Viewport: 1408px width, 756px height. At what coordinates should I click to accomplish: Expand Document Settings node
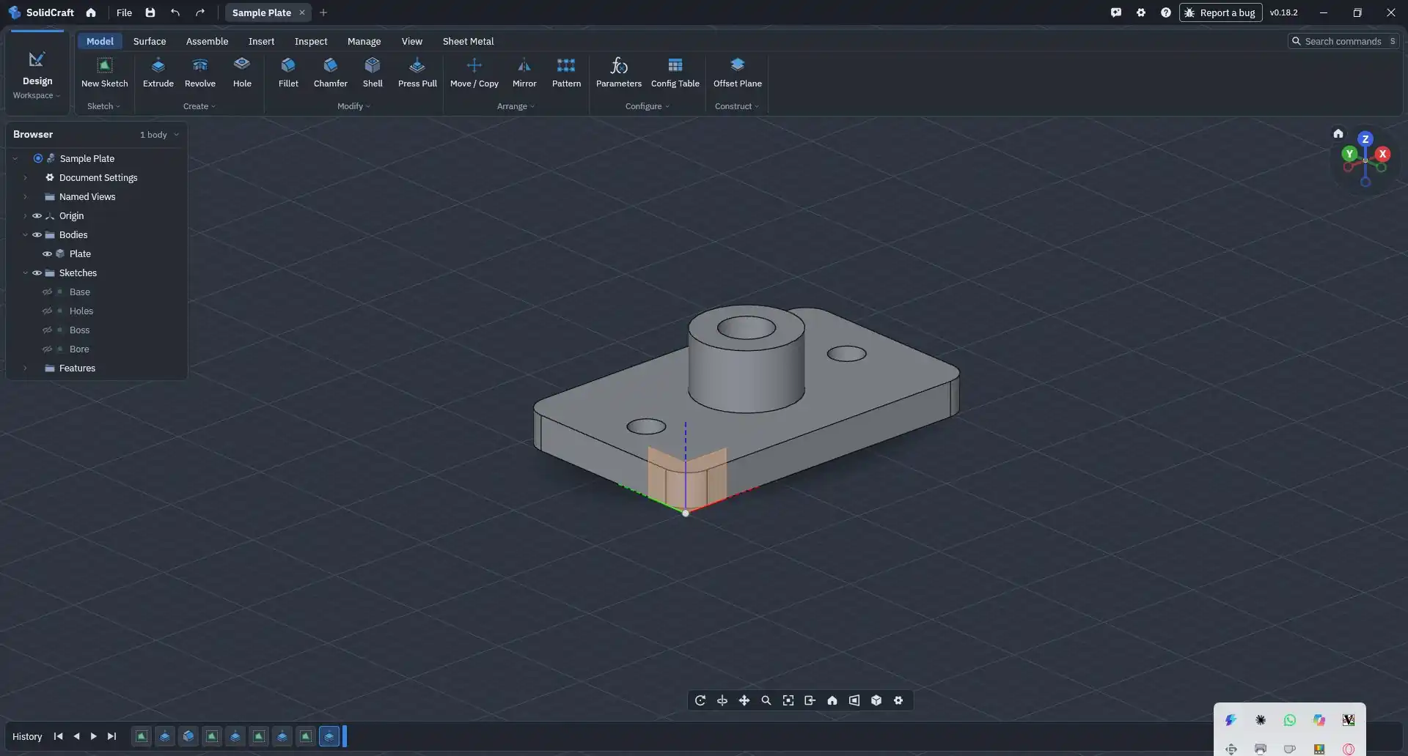[x=25, y=178]
